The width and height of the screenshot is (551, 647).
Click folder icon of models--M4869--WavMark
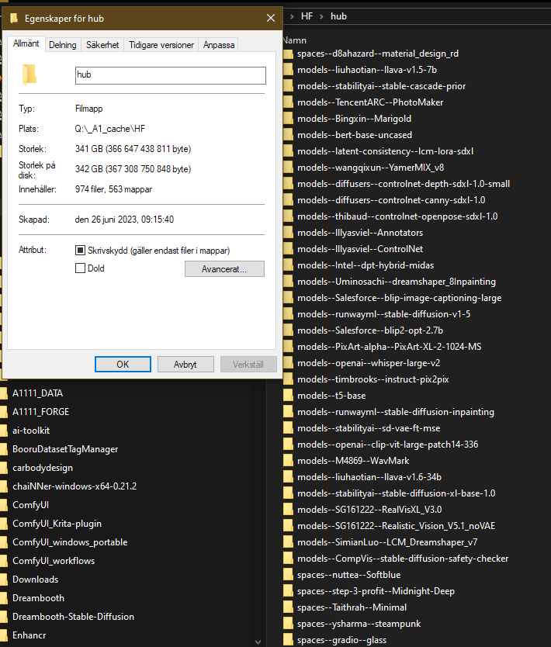coord(288,461)
